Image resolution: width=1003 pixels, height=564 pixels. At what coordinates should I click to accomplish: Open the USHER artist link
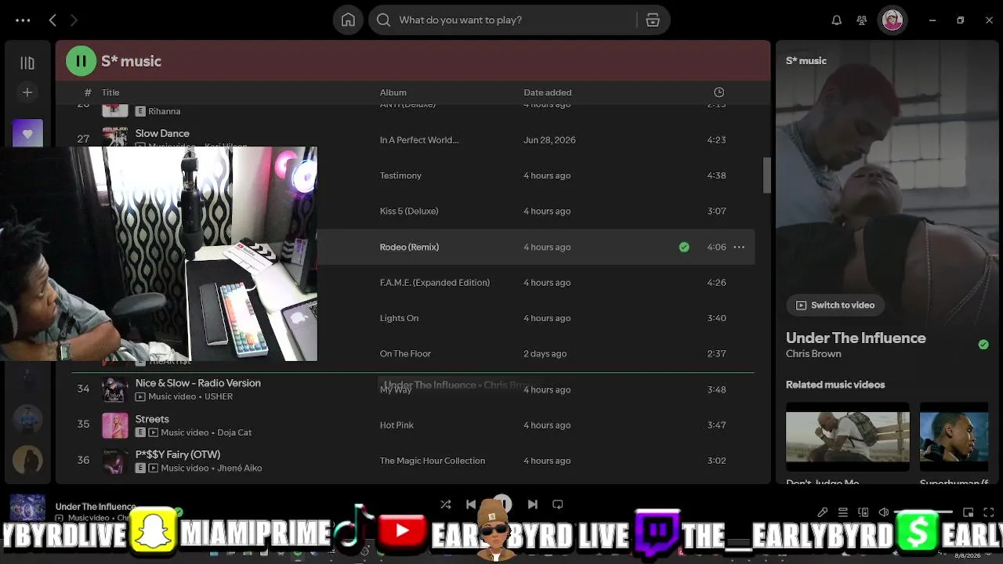219,396
